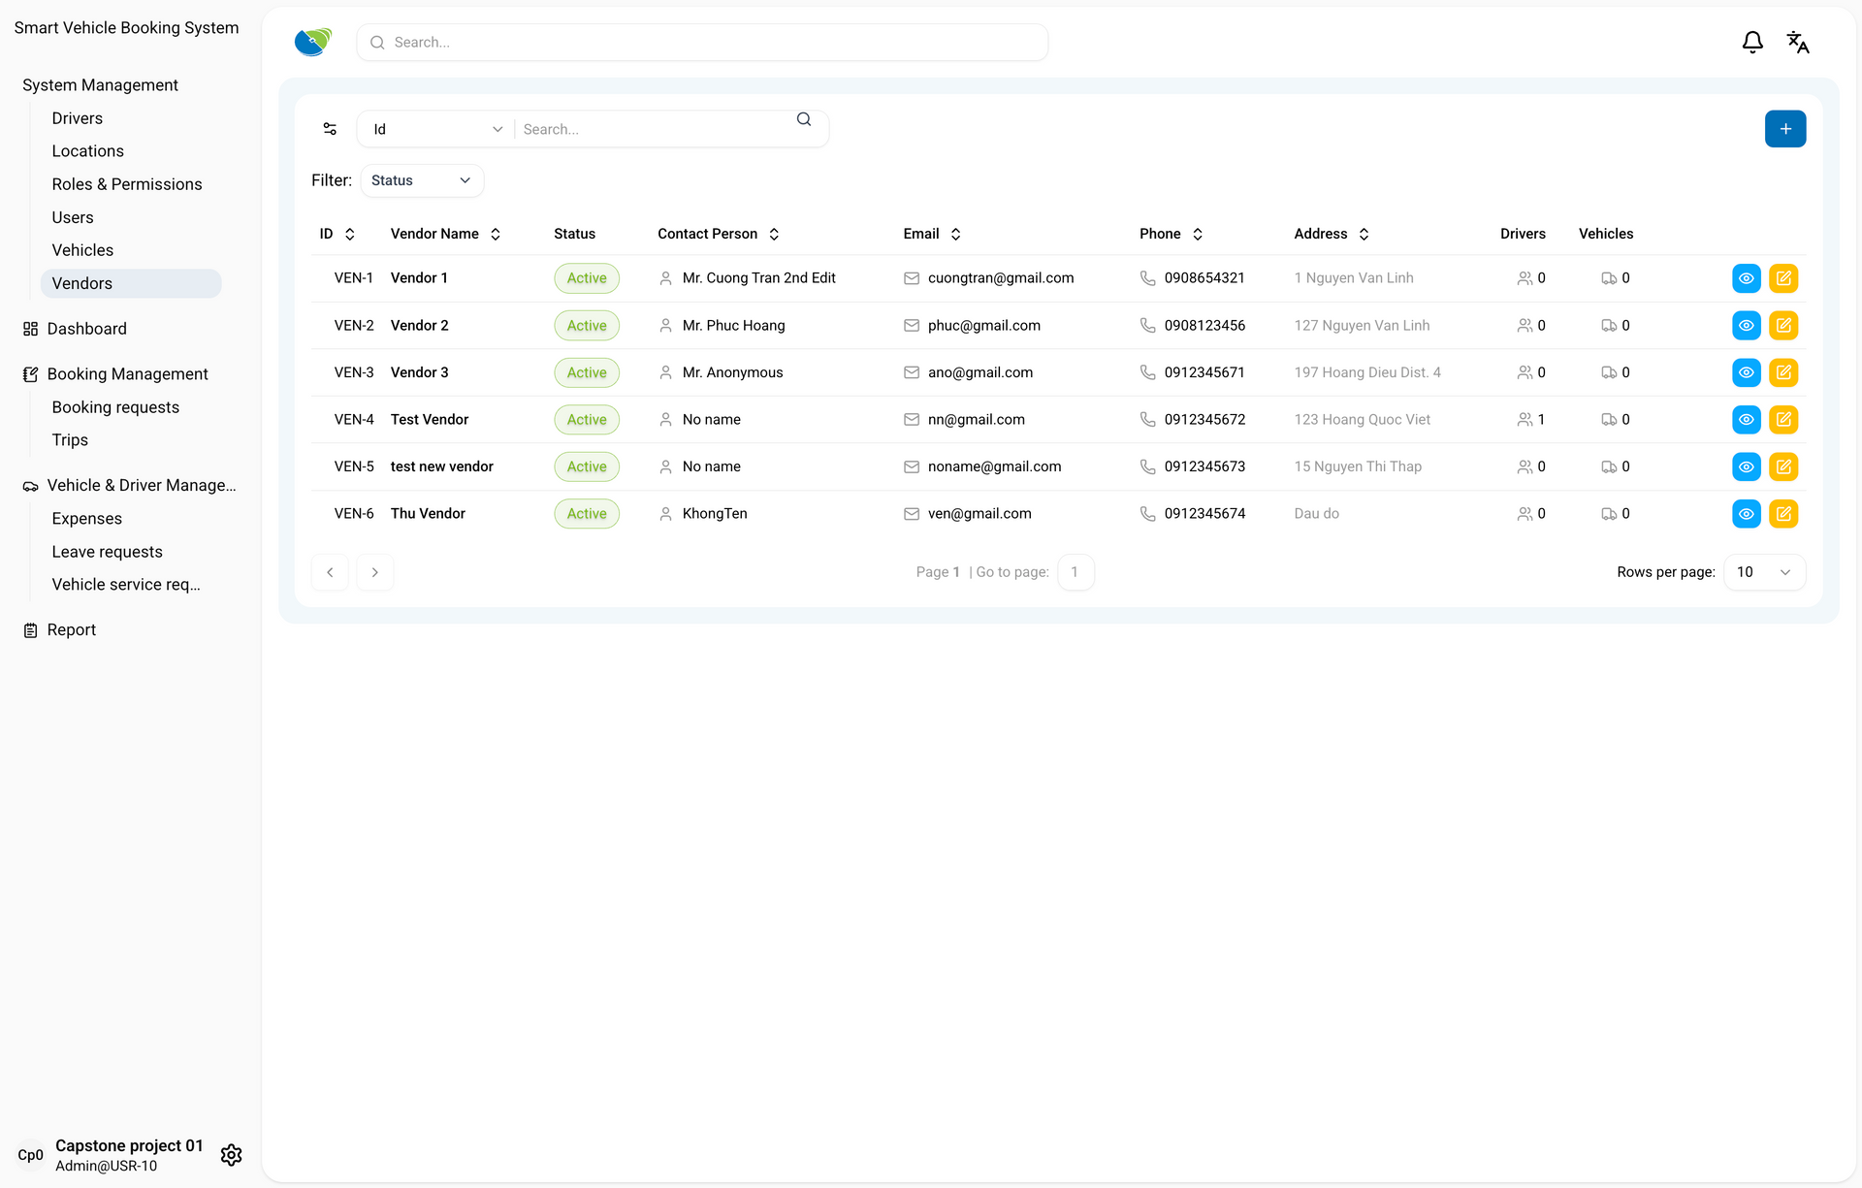Expand the Status filter dropdown
This screenshot has width=1862, height=1188.
421,180
